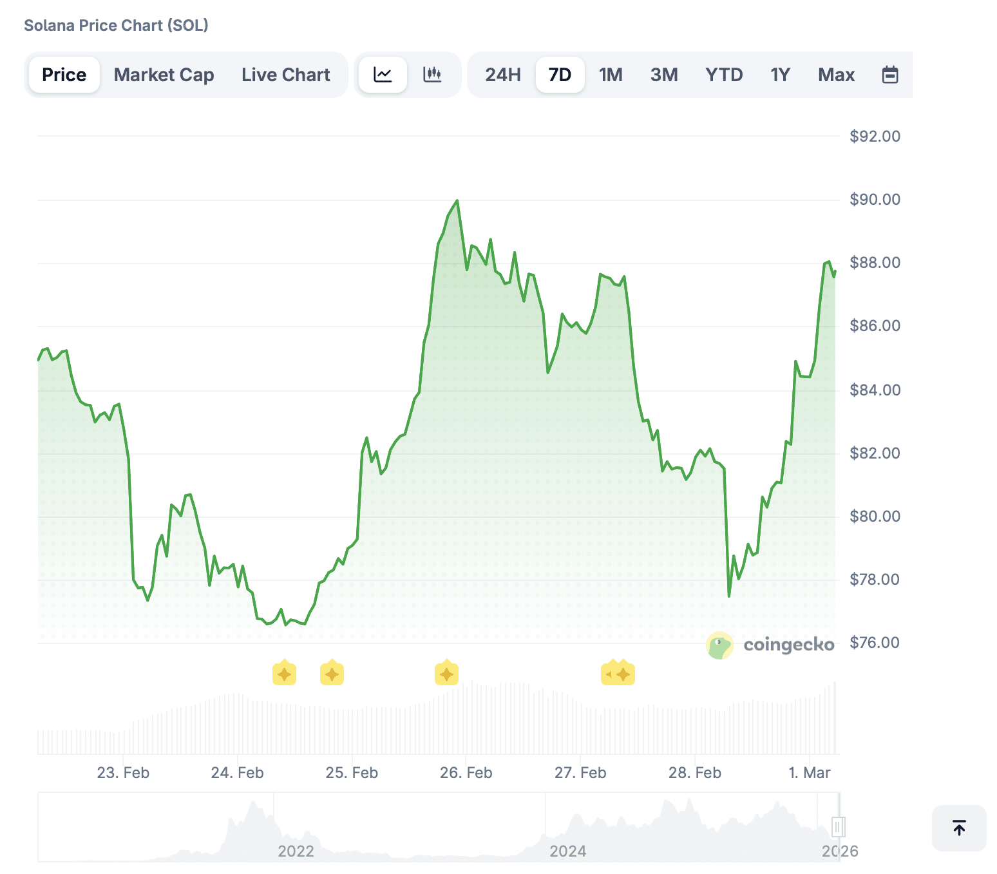The width and height of the screenshot is (997, 874).
Task: Open the custom date range calendar
Action: pyautogui.click(x=889, y=75)
